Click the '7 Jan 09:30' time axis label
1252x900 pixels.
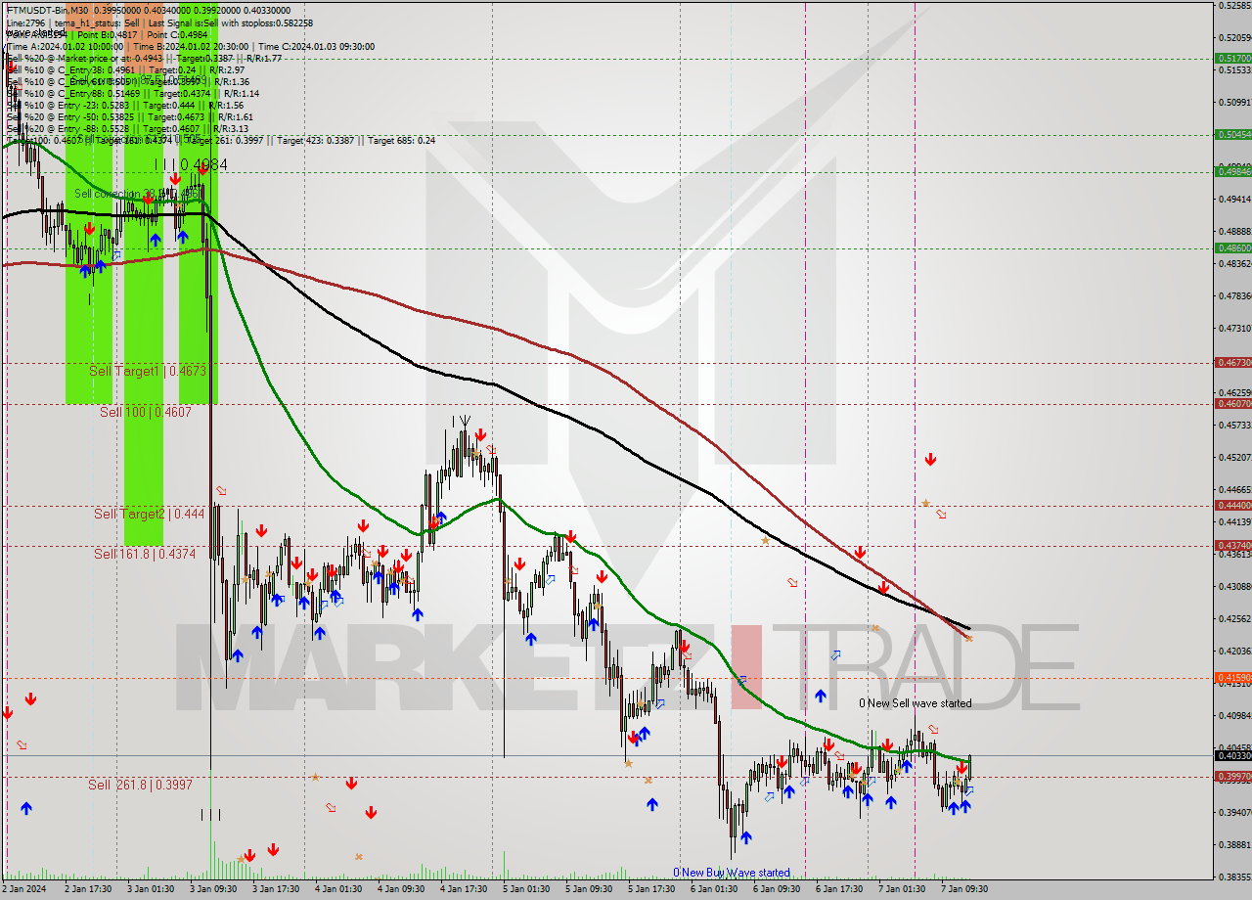(x=963, y=889)
